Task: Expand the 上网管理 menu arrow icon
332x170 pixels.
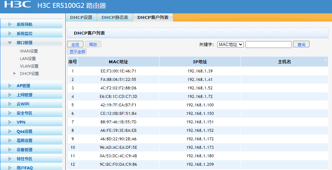Action: tap(10, 95)
